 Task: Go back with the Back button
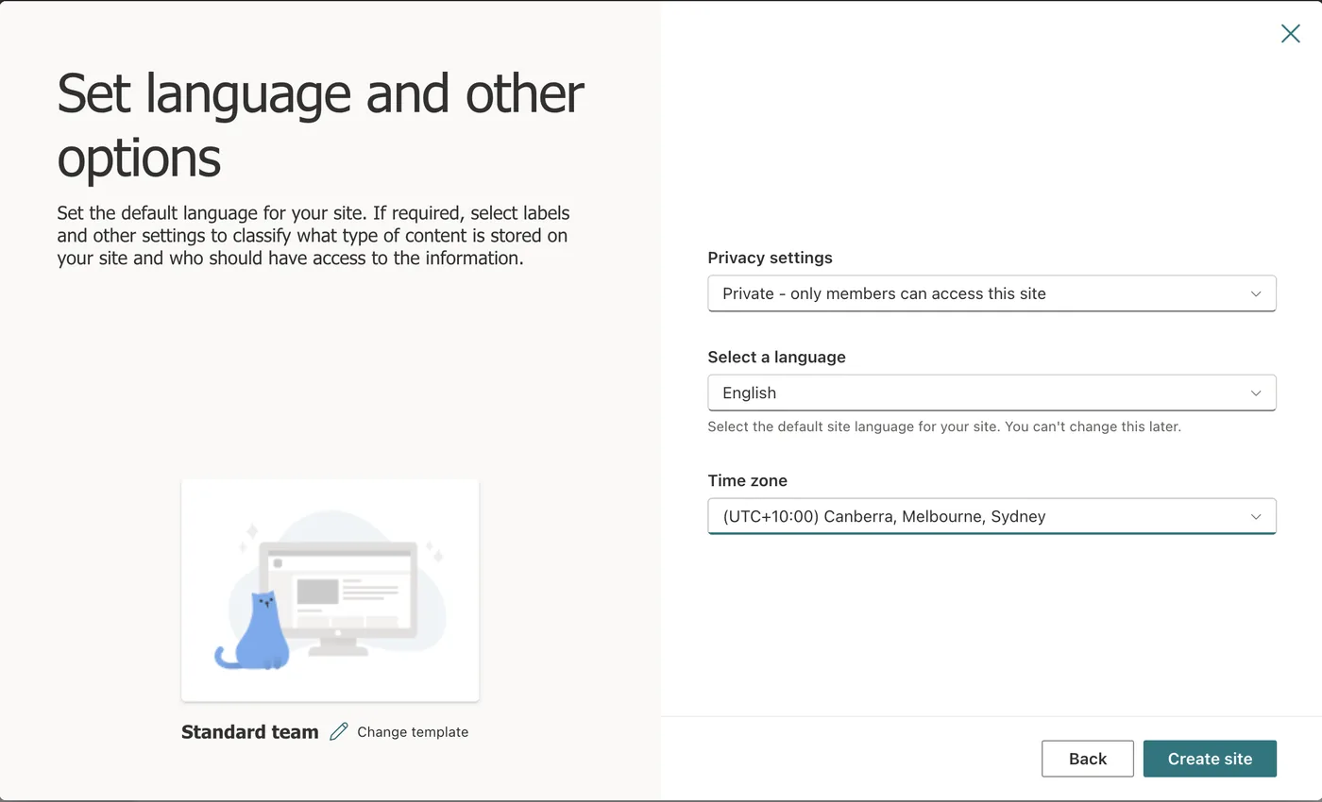click(x=1088, y=759)
